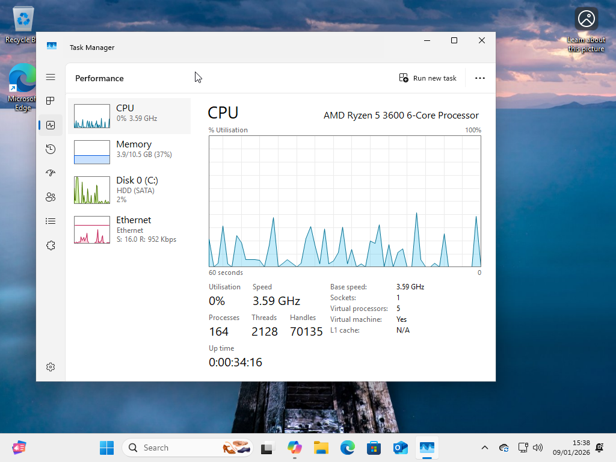Image resolution: width=616 pixels, height=462 pixels.
Task: Open Outlook from the taskbar
Action: (x=400, y=448)
